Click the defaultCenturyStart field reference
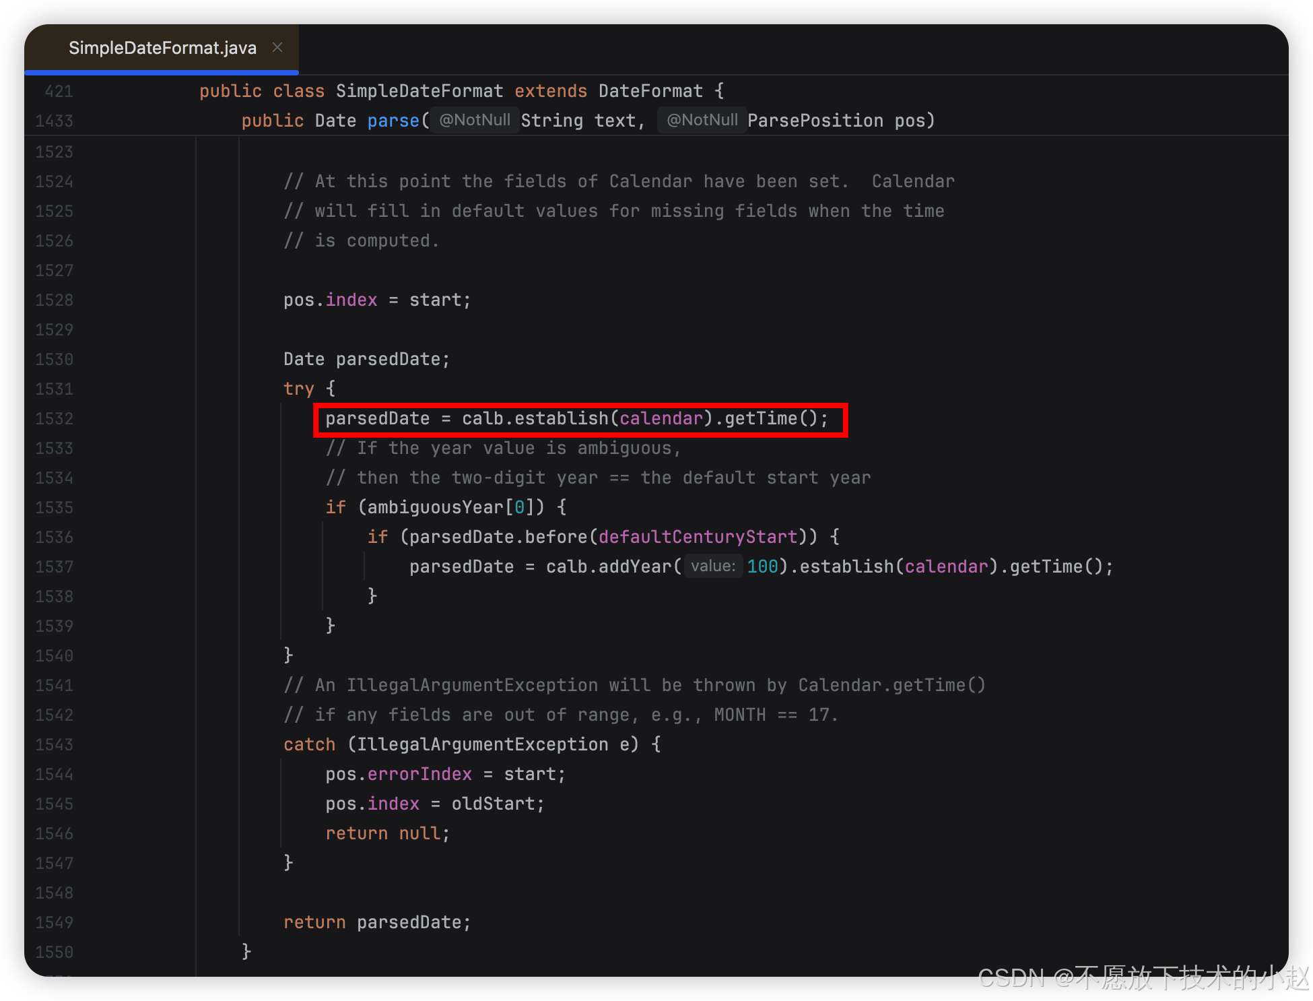 pos(698,537)
